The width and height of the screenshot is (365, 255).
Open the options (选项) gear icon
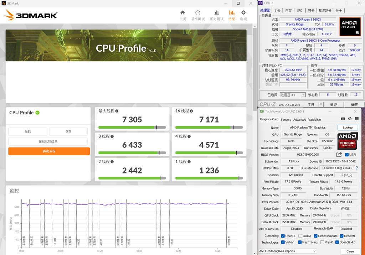243,13
